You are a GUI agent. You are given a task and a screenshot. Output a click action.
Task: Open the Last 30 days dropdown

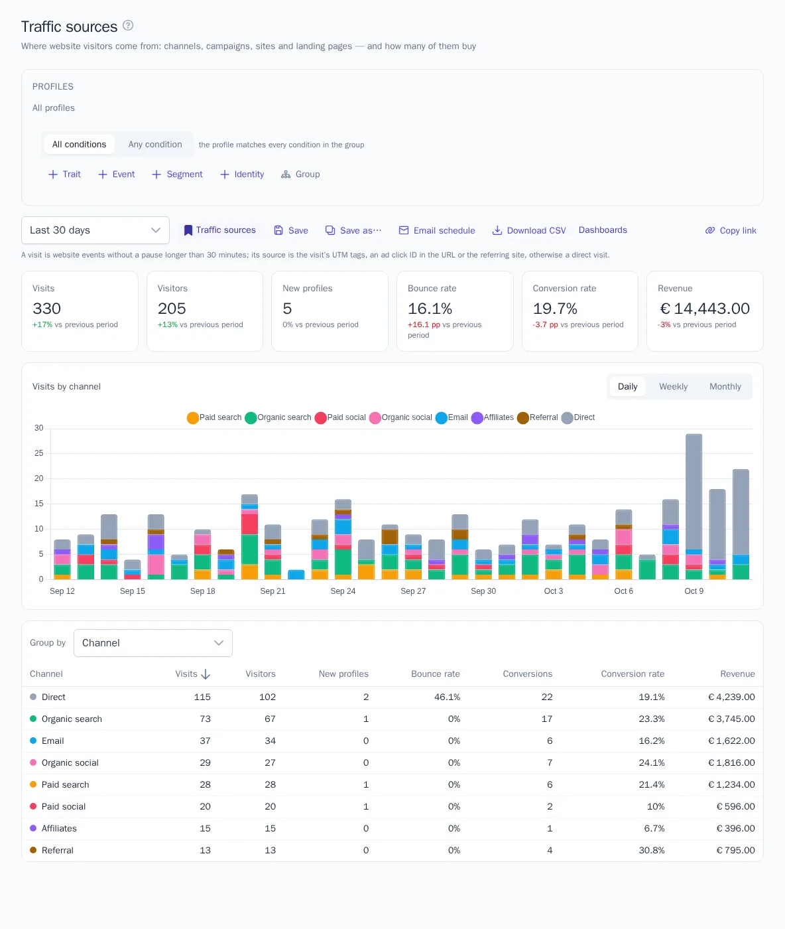(x=95, y=230)
